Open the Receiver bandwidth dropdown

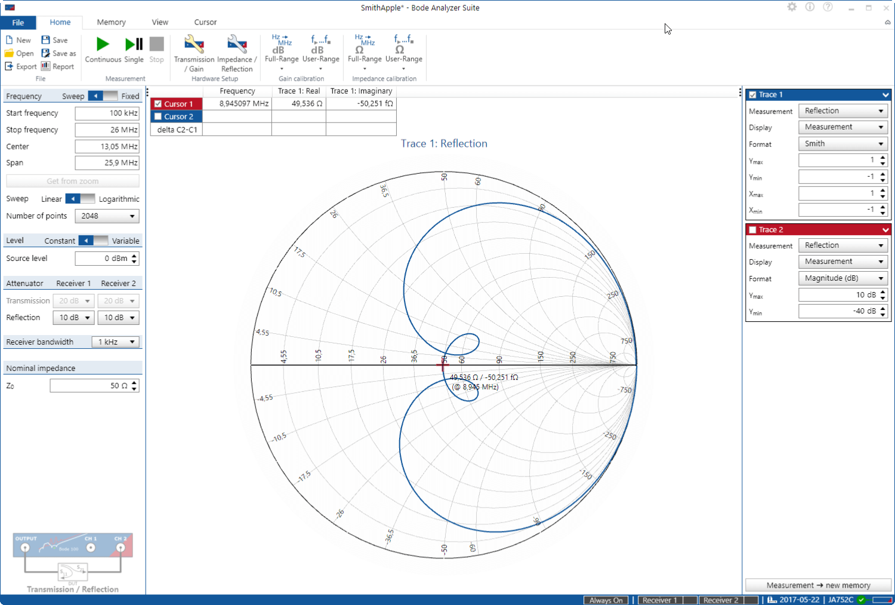pos(115,342)
